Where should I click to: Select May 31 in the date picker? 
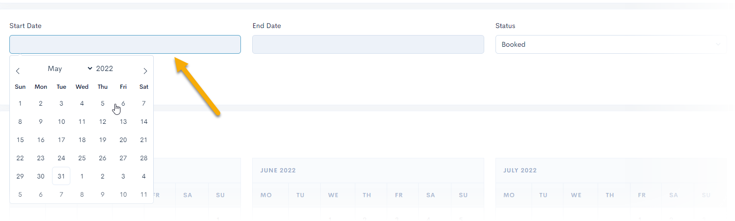point(61,176)
